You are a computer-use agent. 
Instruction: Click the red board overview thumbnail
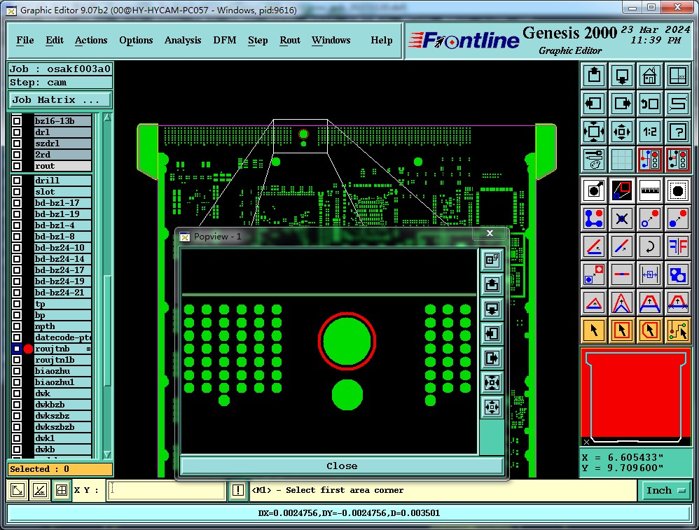point(636,397)
